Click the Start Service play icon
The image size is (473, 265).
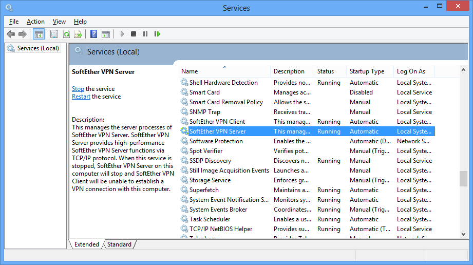tap(122, 34)
